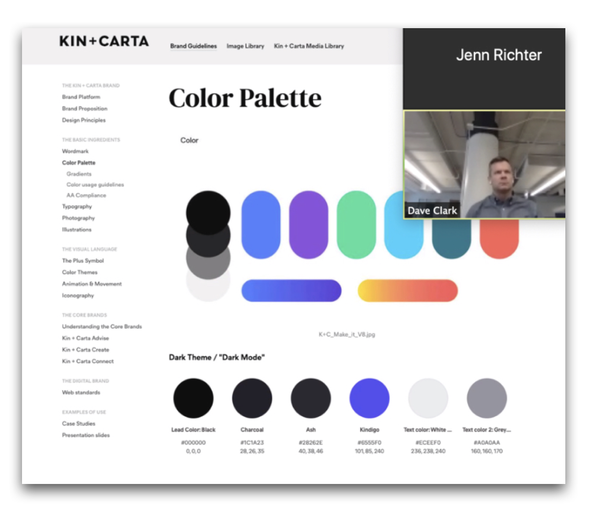The width and height of the screenshot is (590, 513).
Task: Select the Ash dark theme swatch
Action: coord(311,398)
